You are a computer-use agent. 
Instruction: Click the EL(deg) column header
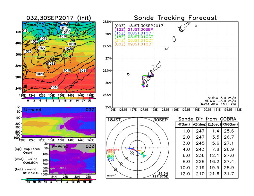point(214,125)
